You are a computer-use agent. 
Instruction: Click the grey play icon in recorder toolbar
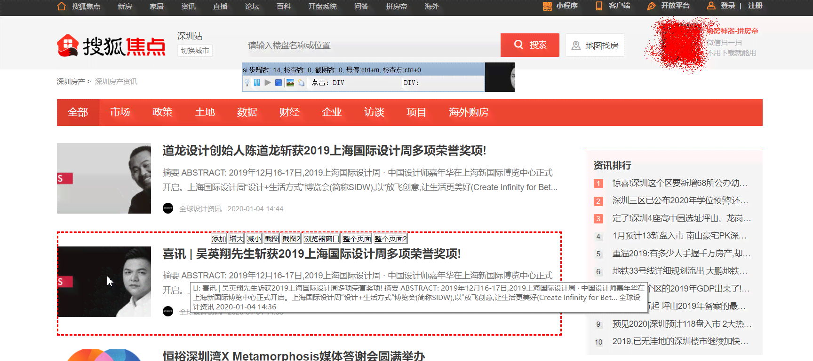point(268,83)
